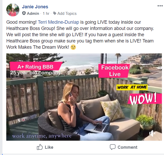Image resolution: width=164 pixels, height=155 pixels.
Task: Unmute the video using speaker icon
Action: (152, 133)
